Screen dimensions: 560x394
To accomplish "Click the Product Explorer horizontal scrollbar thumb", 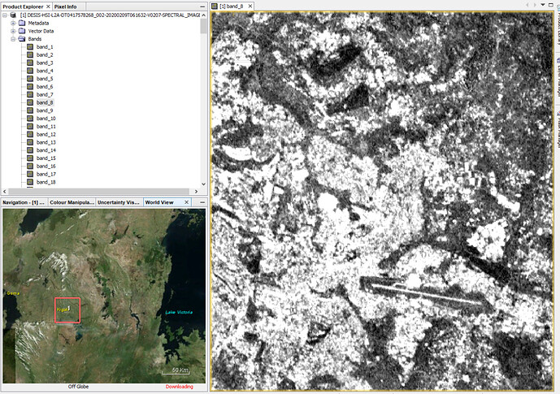I will point(98,191).
